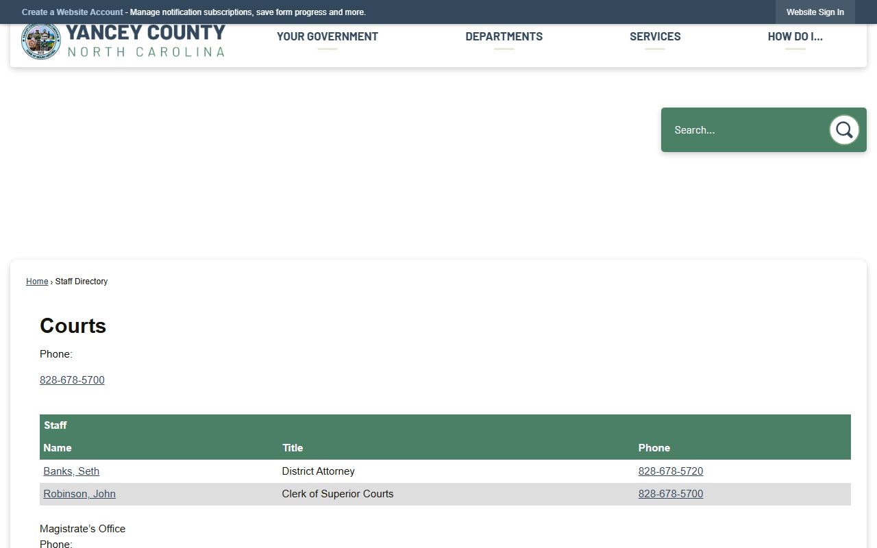Open the Your Government menu
The width and height of the screenshot is (877, 548).
coord(328,37)
